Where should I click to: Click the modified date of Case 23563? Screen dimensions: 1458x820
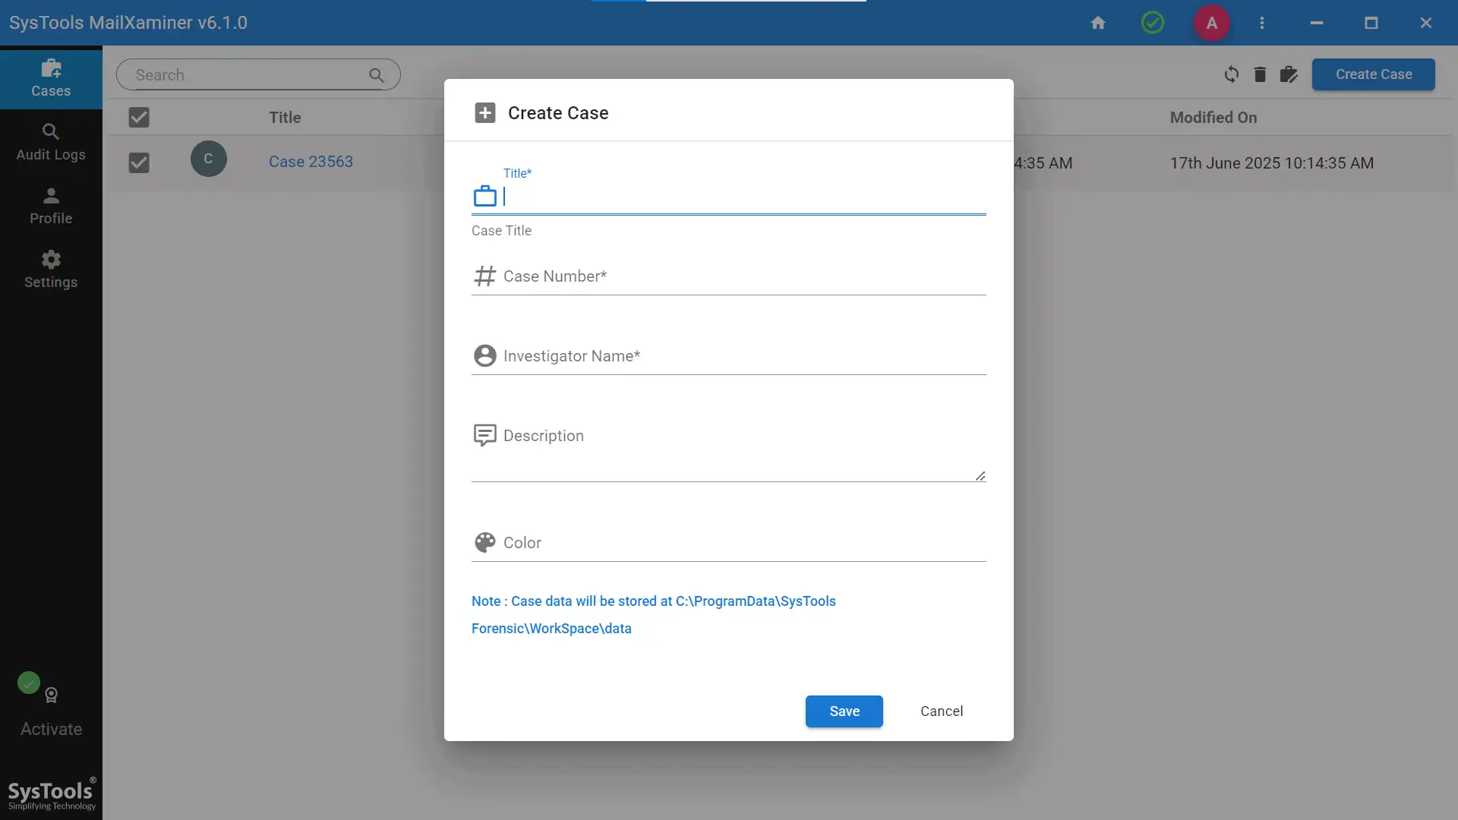(x=1272, y=162)
